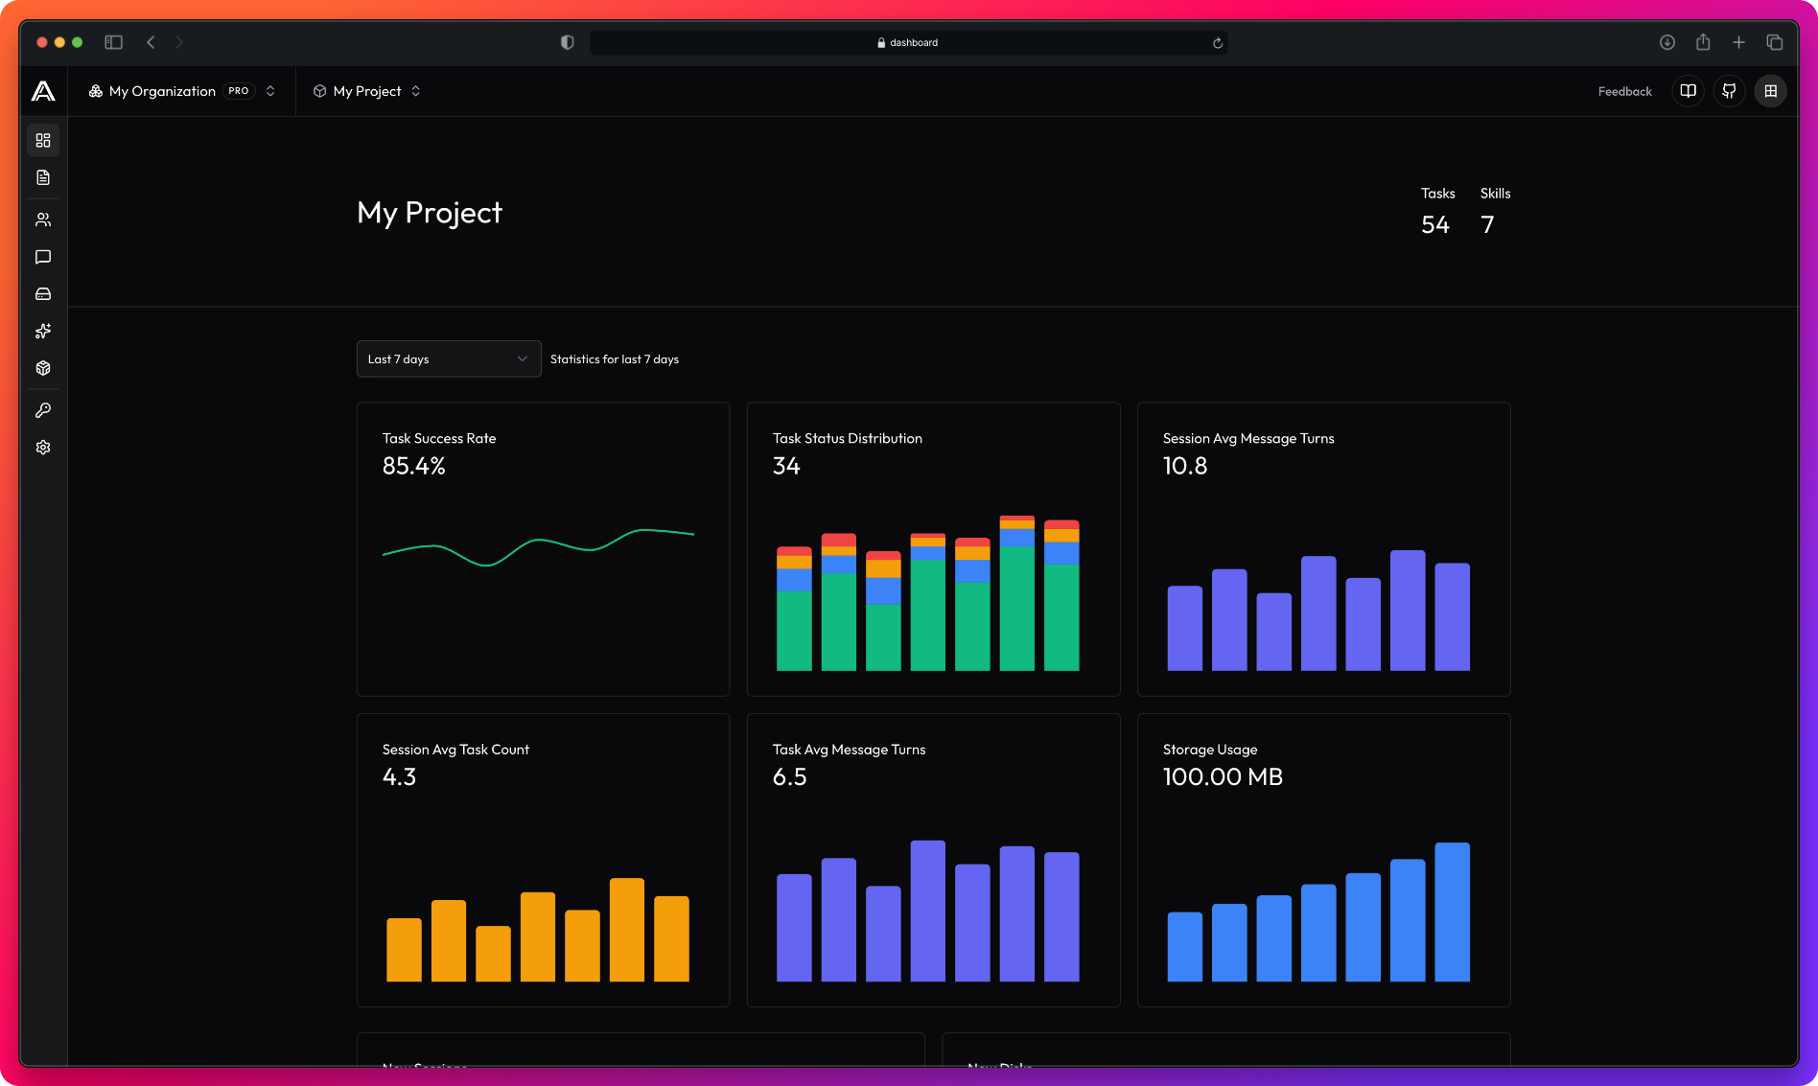
Task: Click the Feedback link
Action: [1623, 91]
